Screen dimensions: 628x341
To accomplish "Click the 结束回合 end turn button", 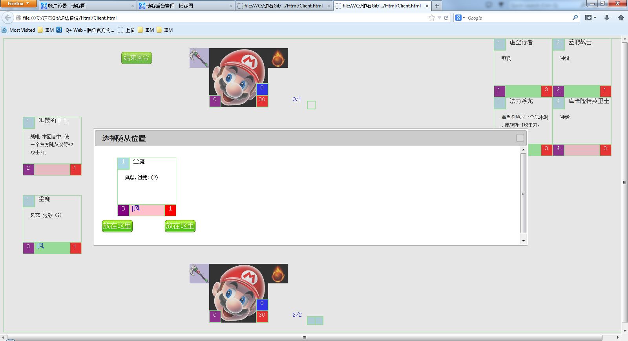I will [136, 58].
